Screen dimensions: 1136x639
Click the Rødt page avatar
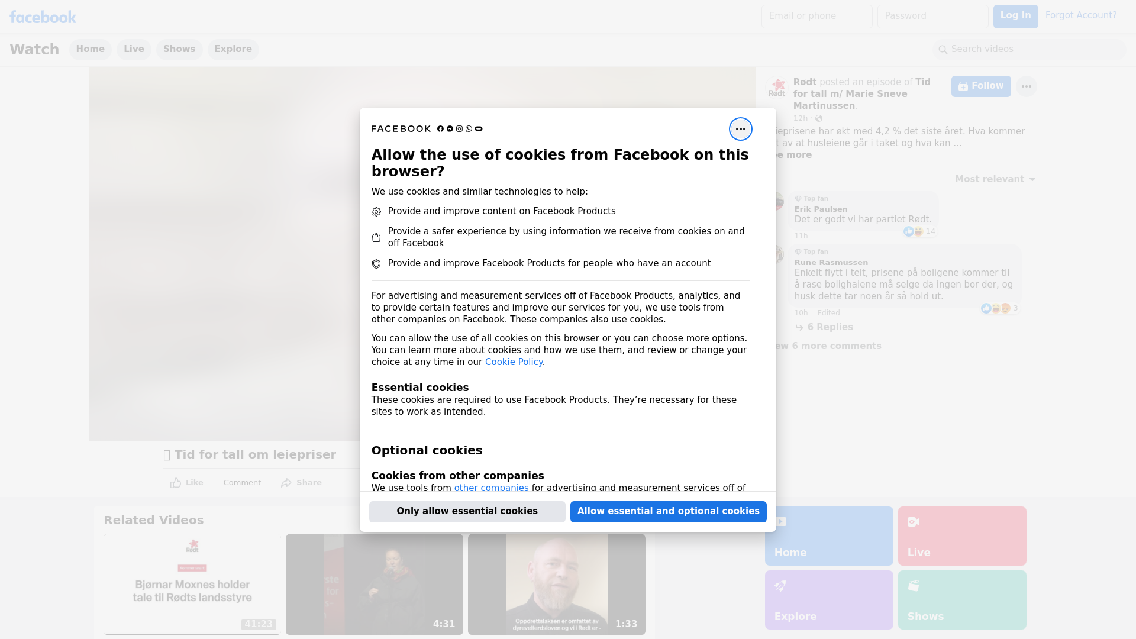[776, 88]
